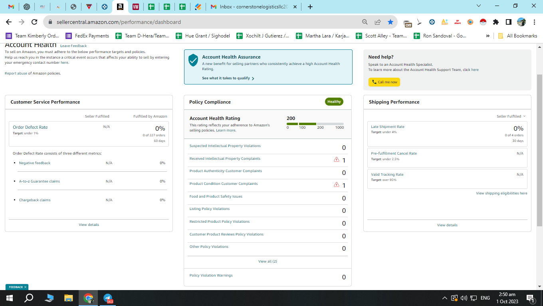Screen dimensions: 543x306
Task: Switch to the VW tab
Action: (x=136, y=7)
